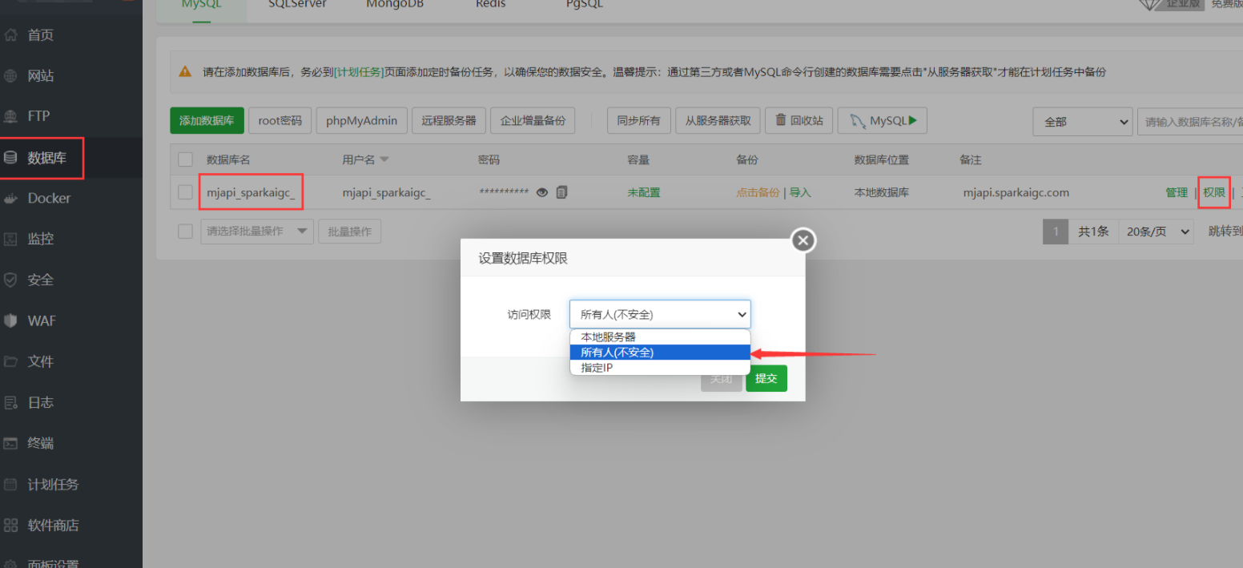Viewport: 1243px width, 568px height.
Task: Focus the database name search field
Action: (x=1190, y=122)
